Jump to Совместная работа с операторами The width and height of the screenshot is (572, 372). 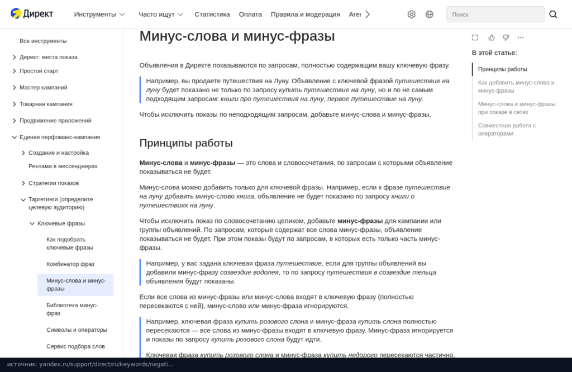507,129
